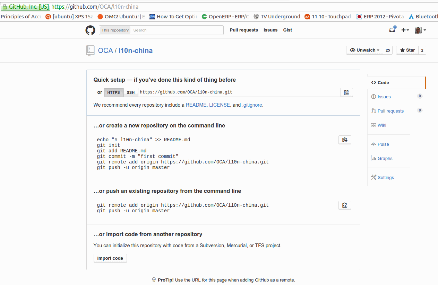This screenshot has width=438, height=285.
Task: Copy the clone URL to clipboard
Action: (x=346, y=92)
